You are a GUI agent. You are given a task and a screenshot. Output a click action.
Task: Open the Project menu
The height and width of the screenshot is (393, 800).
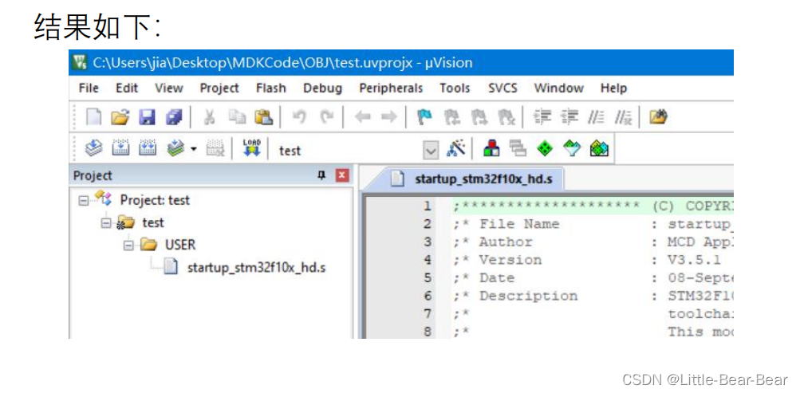pos(219,88)
